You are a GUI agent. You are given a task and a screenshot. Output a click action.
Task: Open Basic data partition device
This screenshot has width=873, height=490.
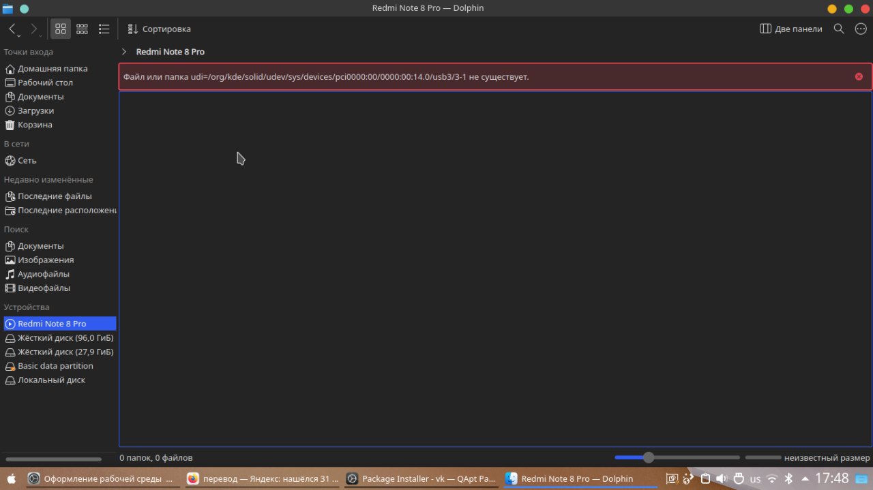pyautogui.click(x=59, y=366)
